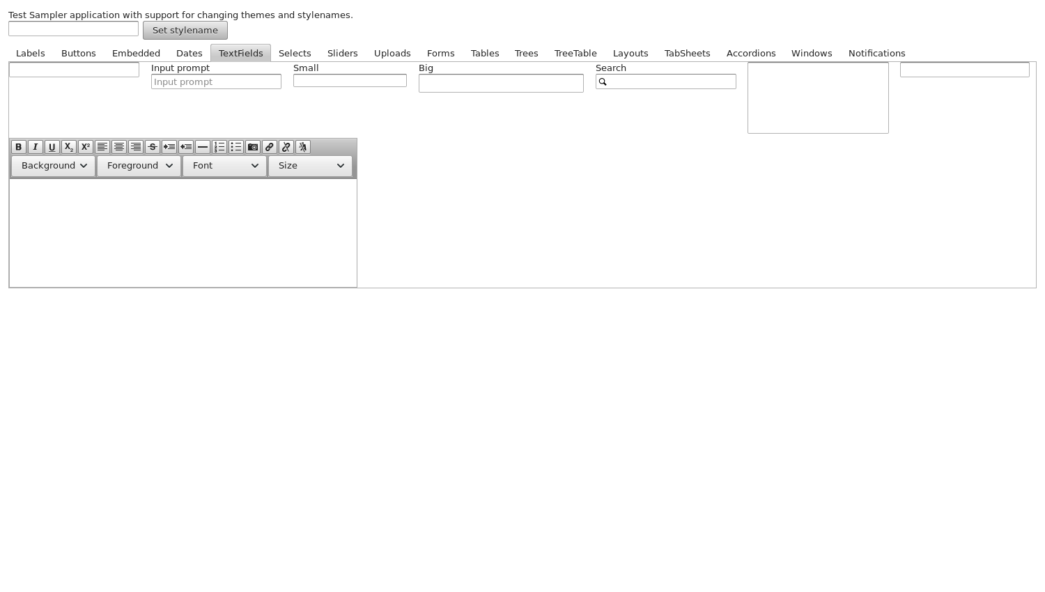Open the Size dropdown
Screen dimensions: 1045x592
point(310,166)
